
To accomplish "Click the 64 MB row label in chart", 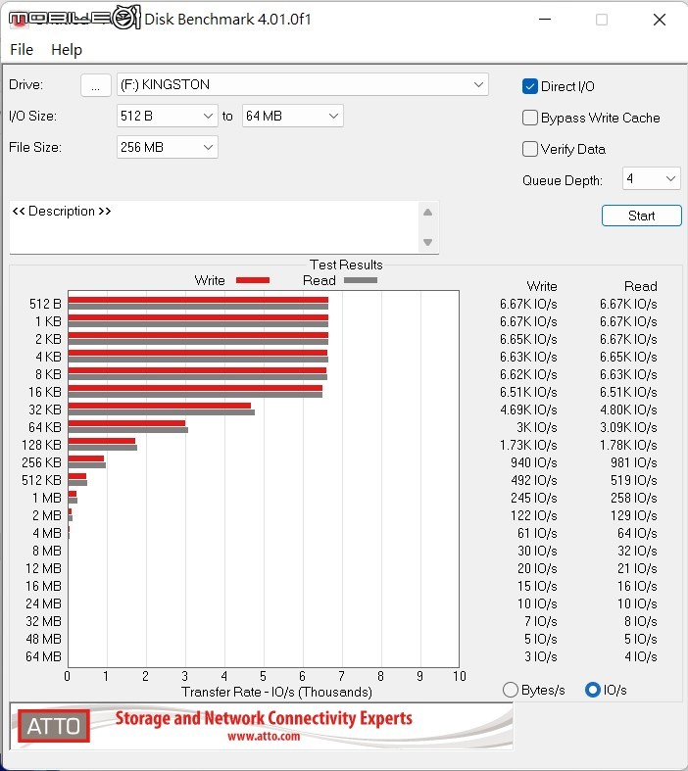I will click(x=43, y=656).
